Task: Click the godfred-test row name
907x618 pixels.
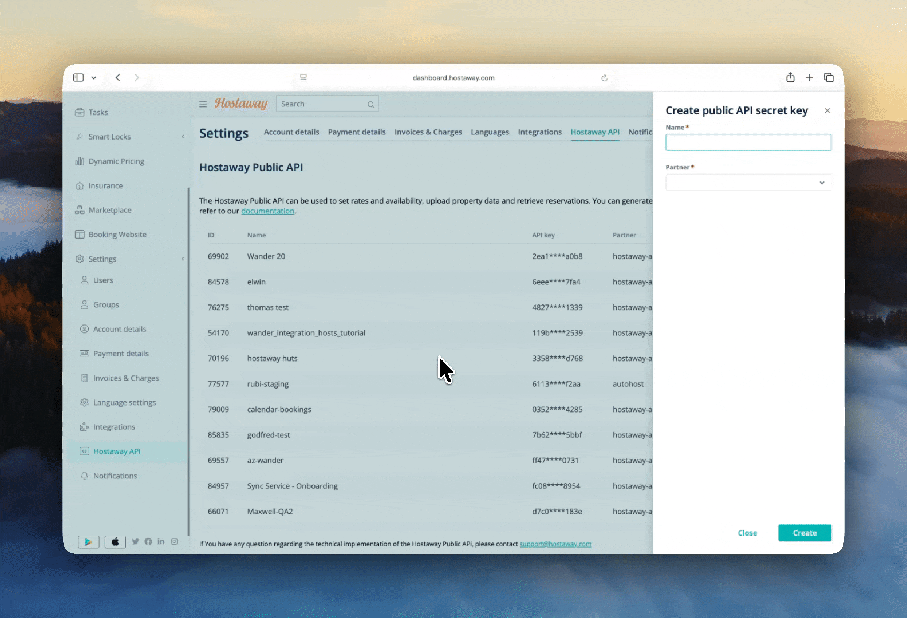Action: (x=269, y=435)
